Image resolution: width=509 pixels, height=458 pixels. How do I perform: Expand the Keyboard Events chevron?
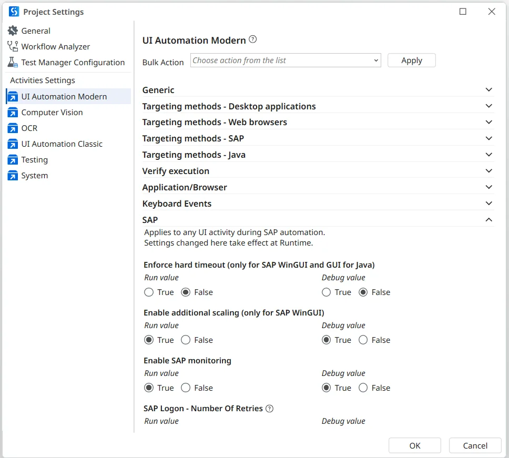click(488, 203)
